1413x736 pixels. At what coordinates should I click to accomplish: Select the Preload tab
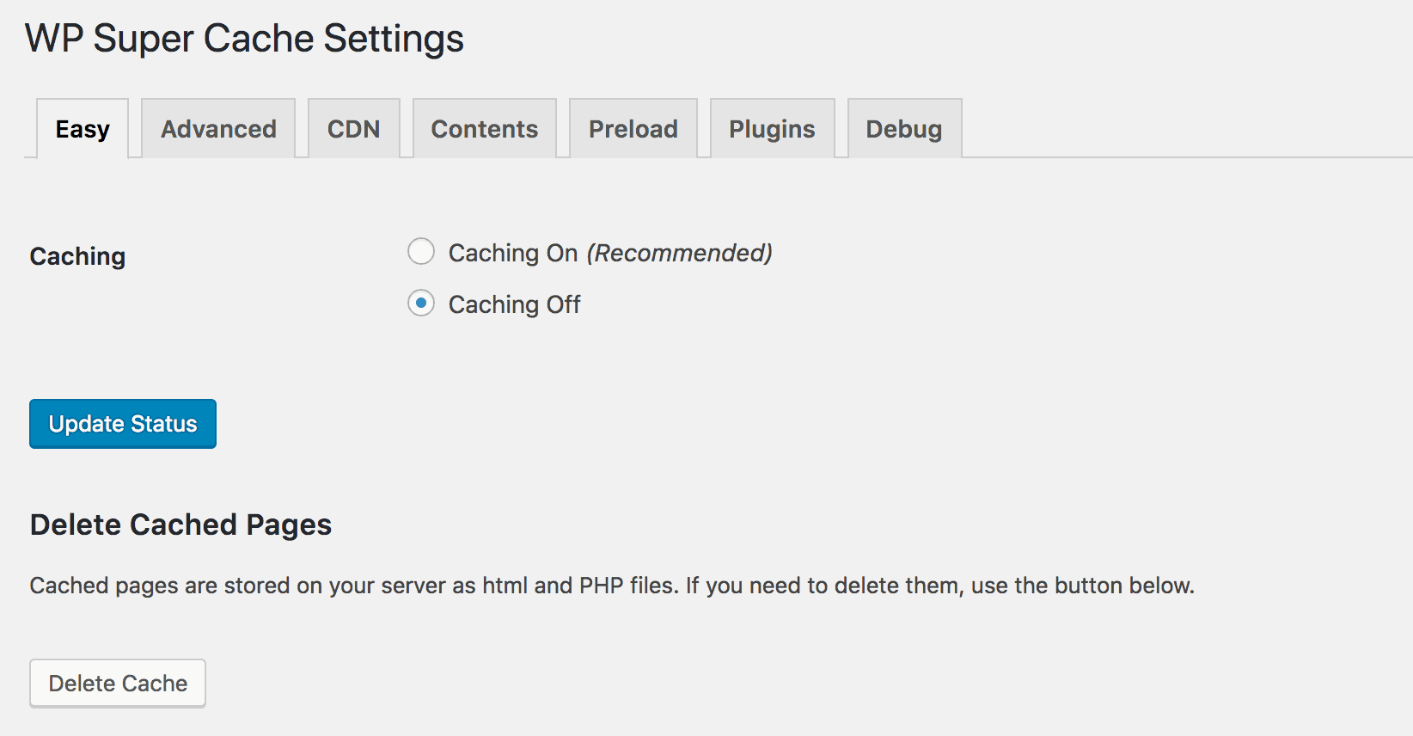click(633, 129)
